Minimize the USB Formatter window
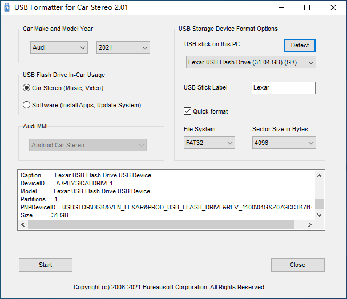The height and width of the screenshot is (299, 347). [x=281, y=7]
